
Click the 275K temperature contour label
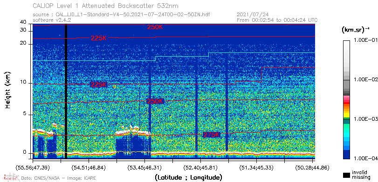(212, 135)
